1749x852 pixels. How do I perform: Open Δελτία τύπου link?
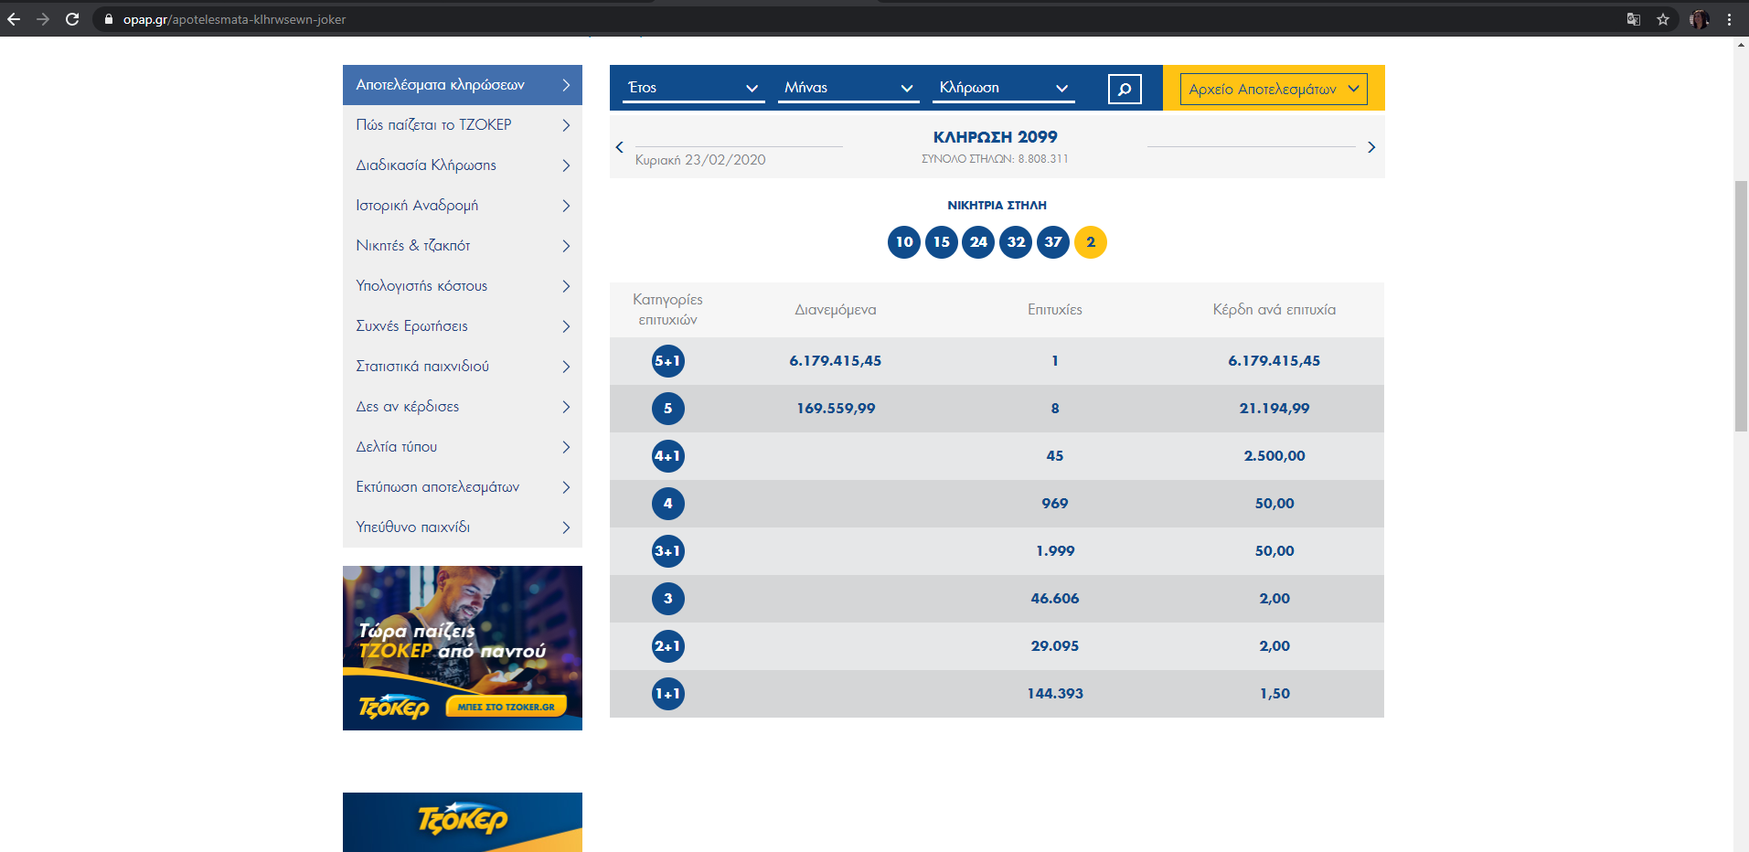(463, 447)
